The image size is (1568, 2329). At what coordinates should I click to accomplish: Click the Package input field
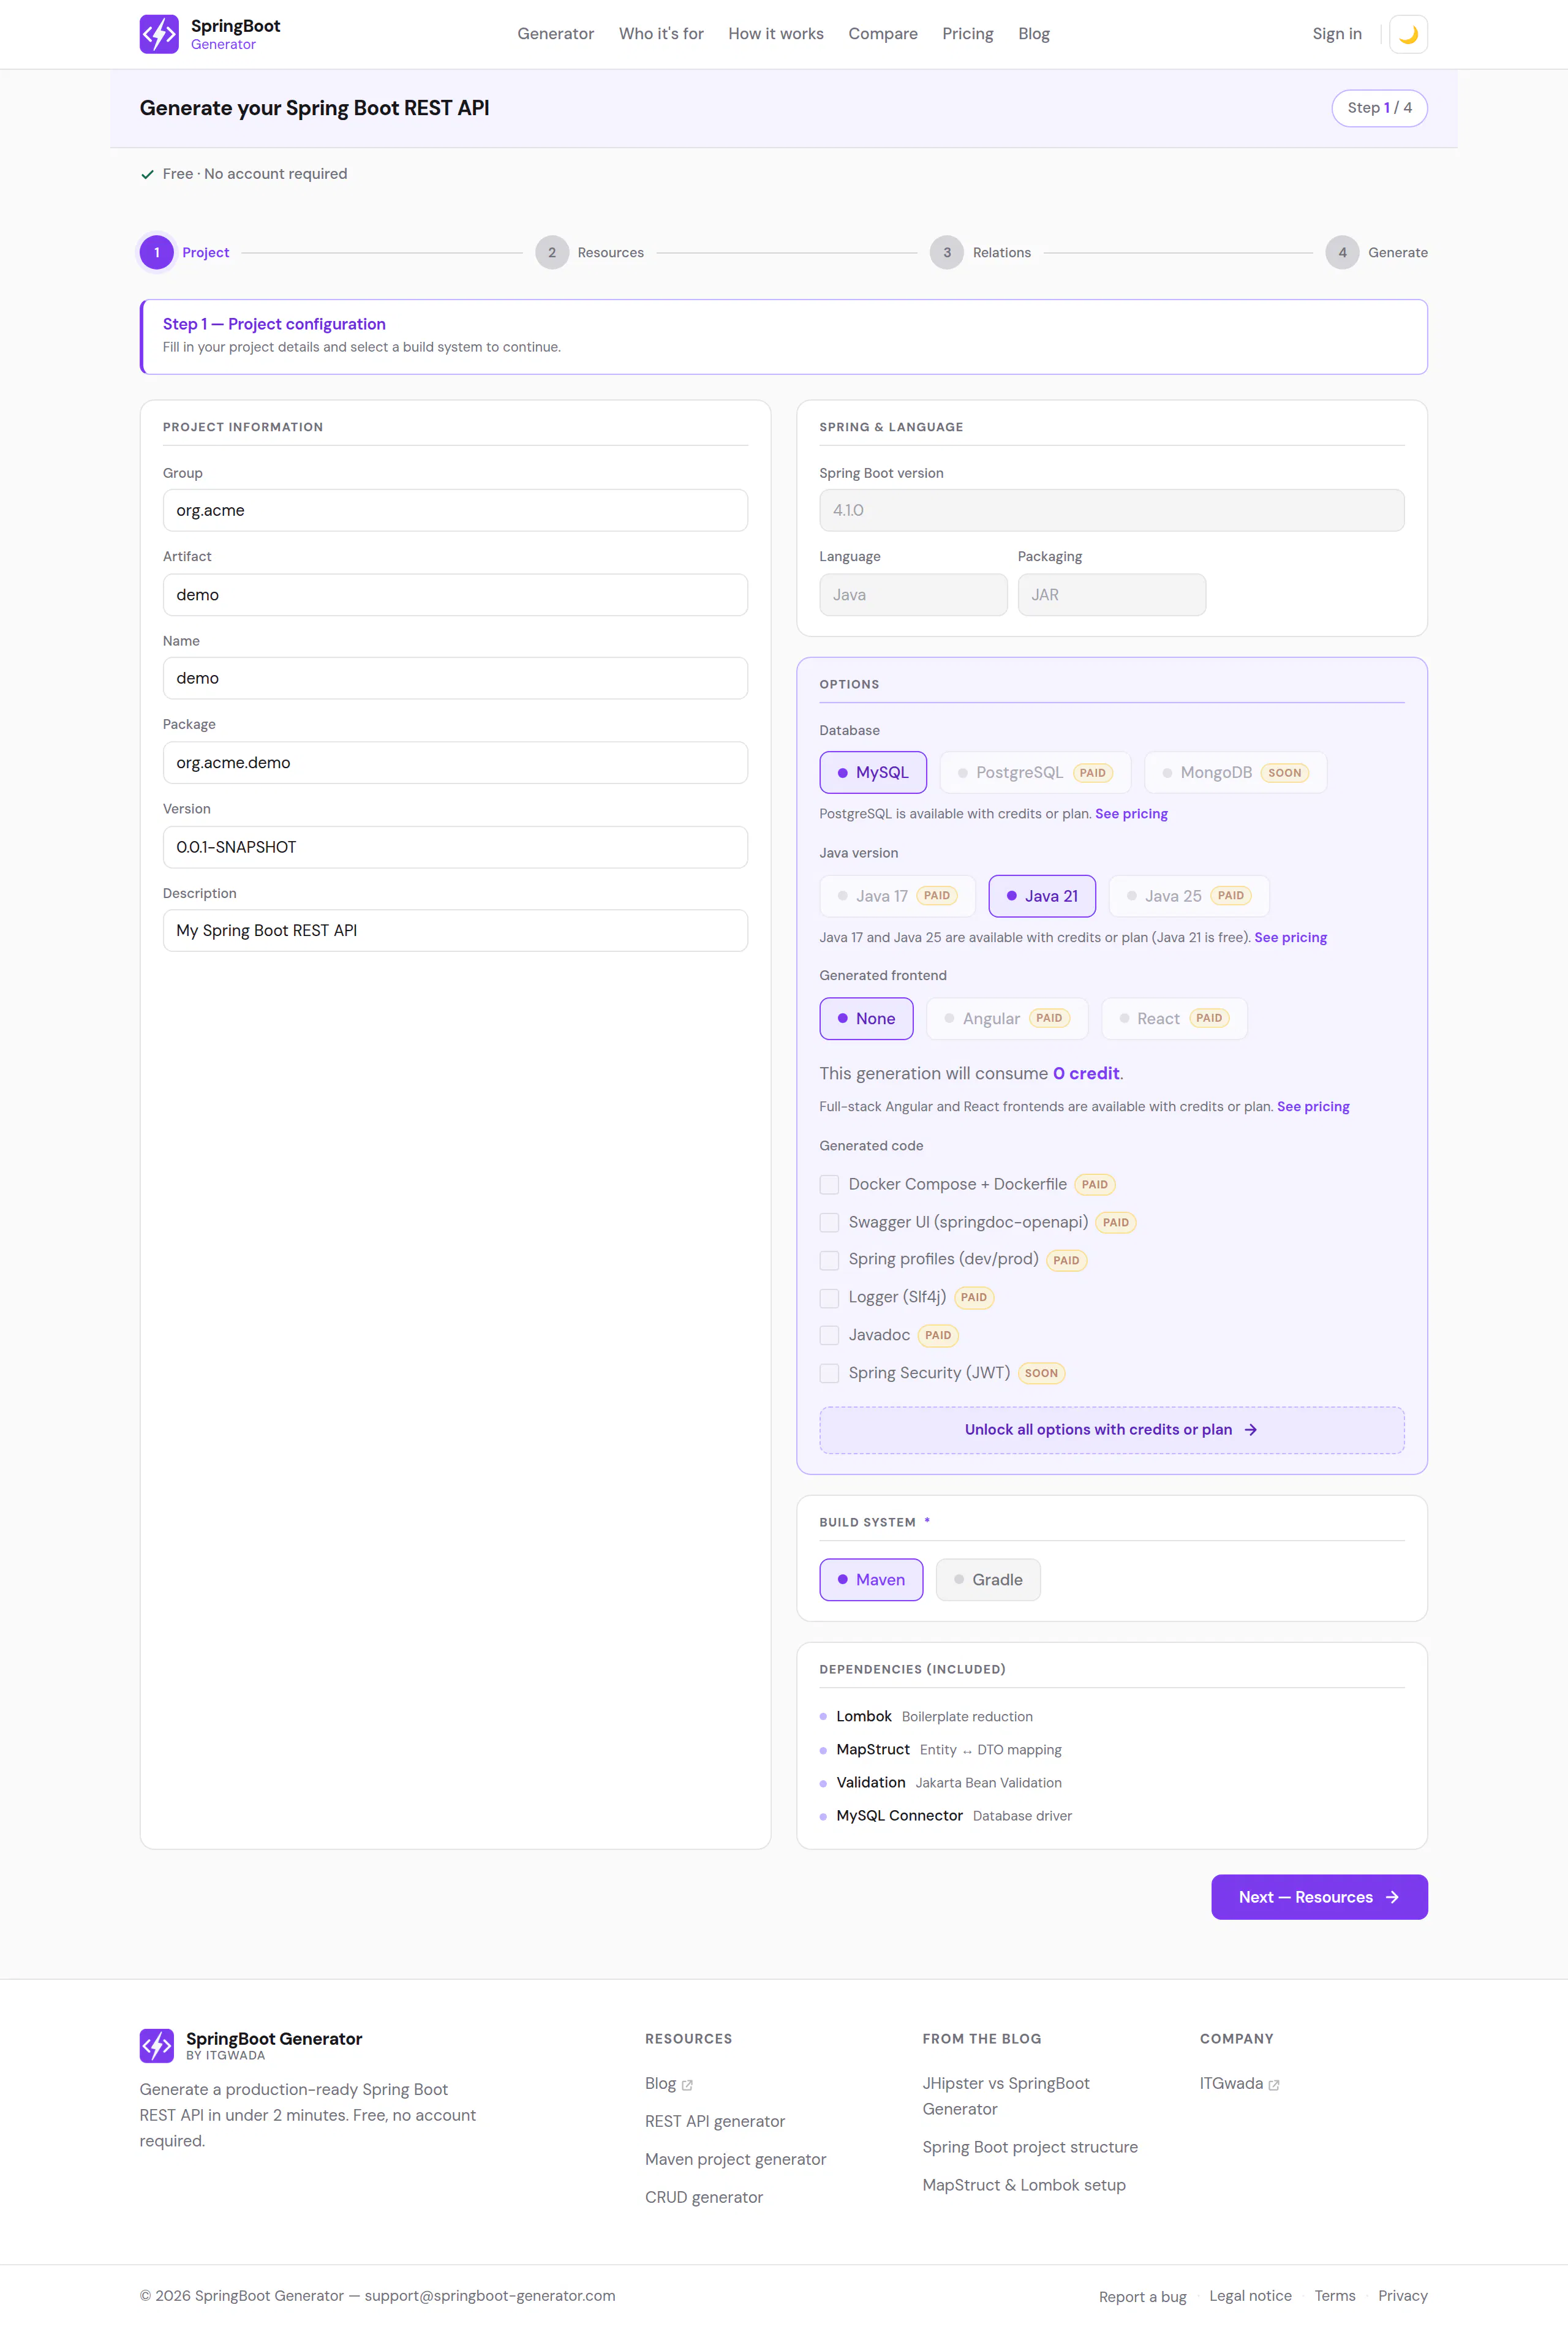455,763
